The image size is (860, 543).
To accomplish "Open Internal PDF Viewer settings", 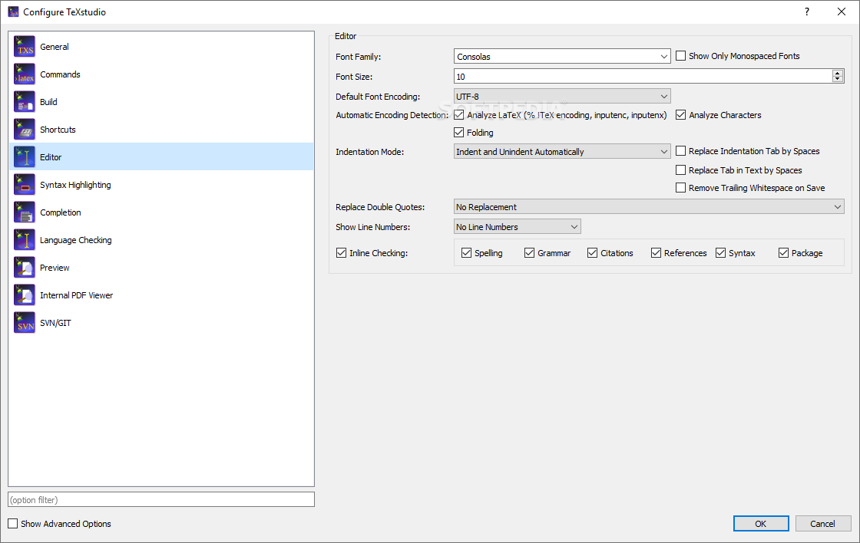I will [x=161, y=295].
